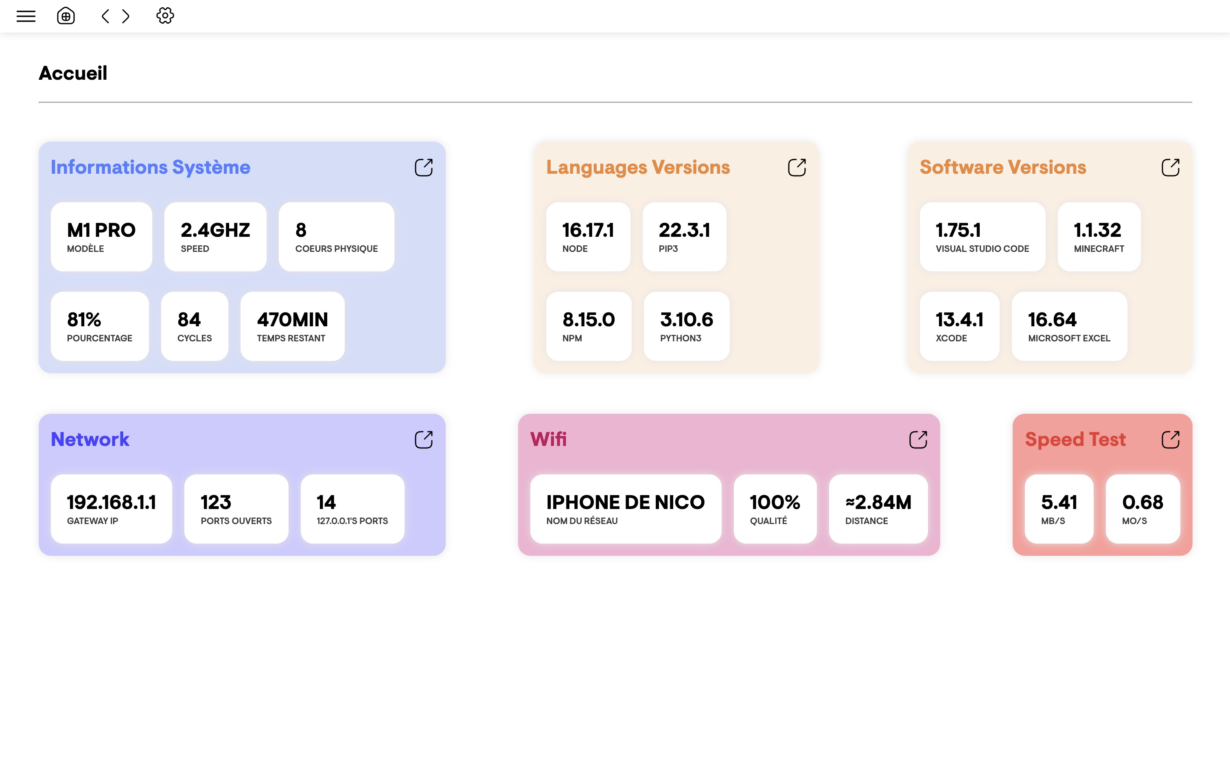Select the NODE version 16.17.1 tile
The height and width of the screenshot is (769, 1230).
click(588, 236)
